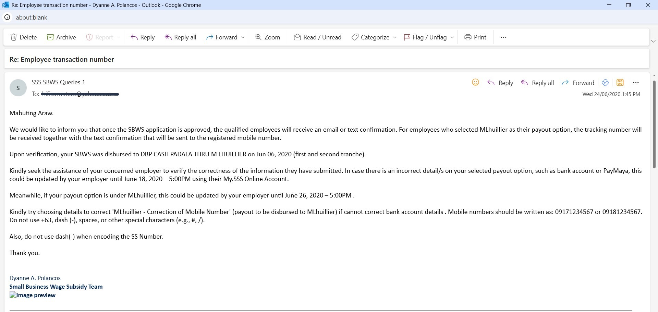Toggle the Flag / Unflag button

coord(425,37)
